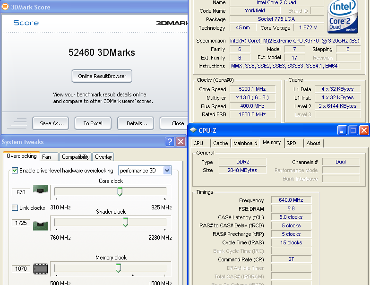Click the Specification field Core 2 Extreme X9770
This screenshot has height=285, width=370.
pos(295,41)
